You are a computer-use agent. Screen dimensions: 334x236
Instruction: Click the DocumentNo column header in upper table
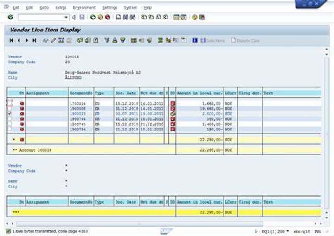(81, 93)
